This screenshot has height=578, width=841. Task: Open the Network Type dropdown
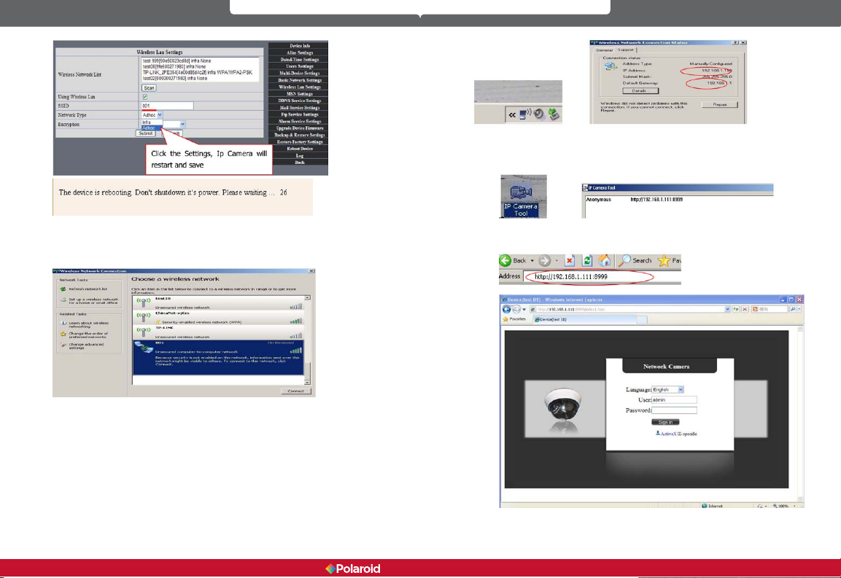tap(152, 114)
